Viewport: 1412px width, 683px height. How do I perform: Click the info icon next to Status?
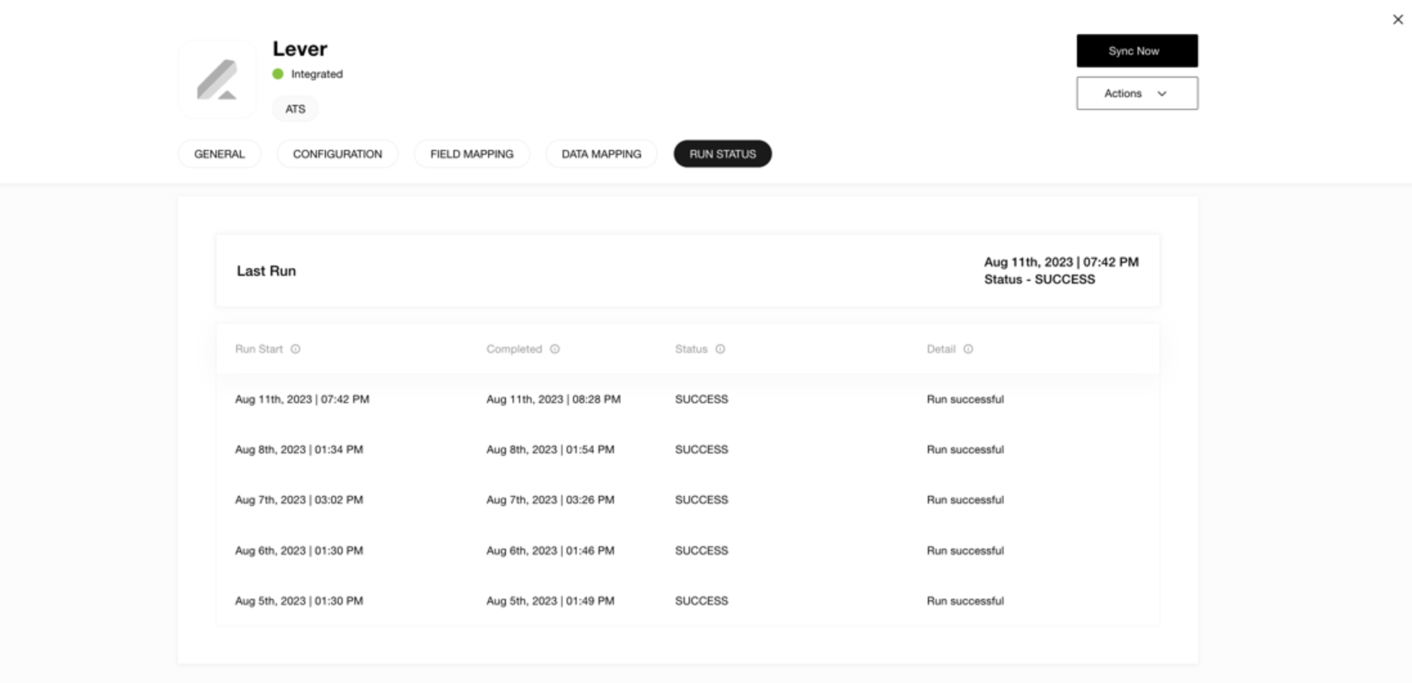click(720, 349)
